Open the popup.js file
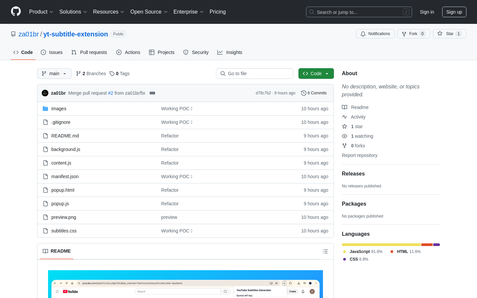The image size is (477, 298). 60,204
